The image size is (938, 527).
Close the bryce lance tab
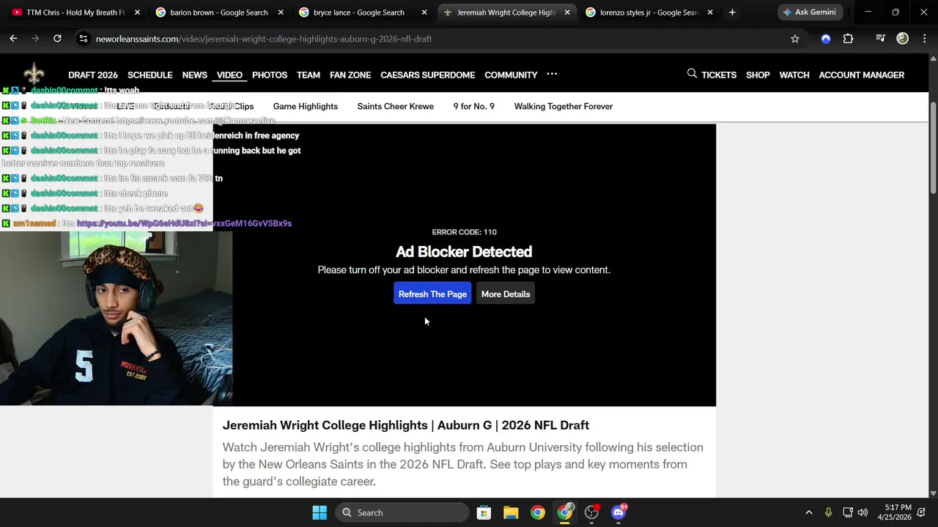[x=424, y=12]
